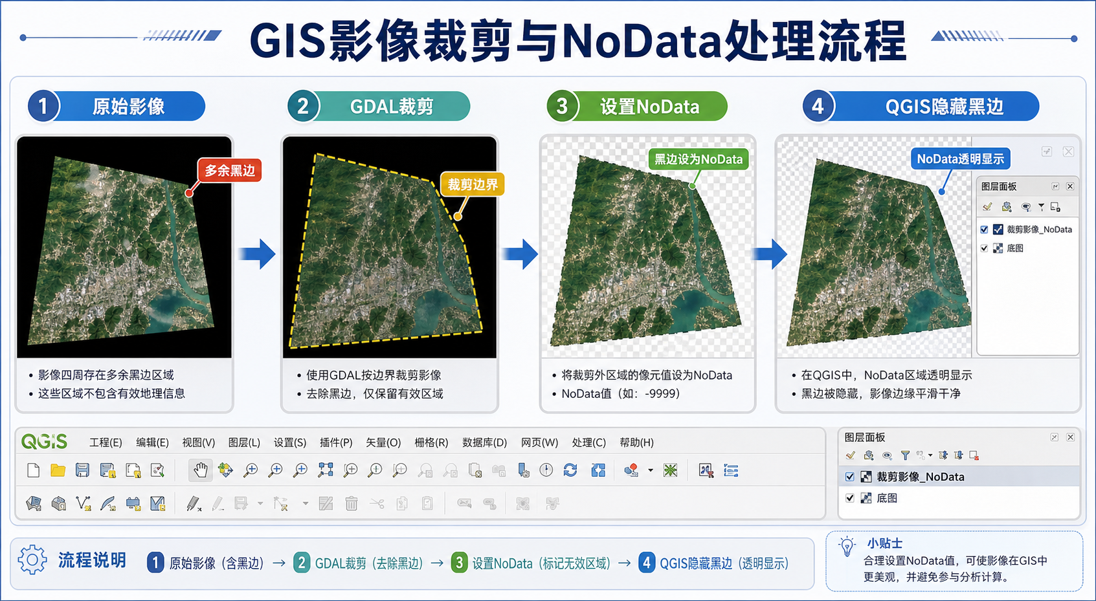Close the bottom 图层面板 panel
This screenshot has height=601, width=1096.
1070,437
